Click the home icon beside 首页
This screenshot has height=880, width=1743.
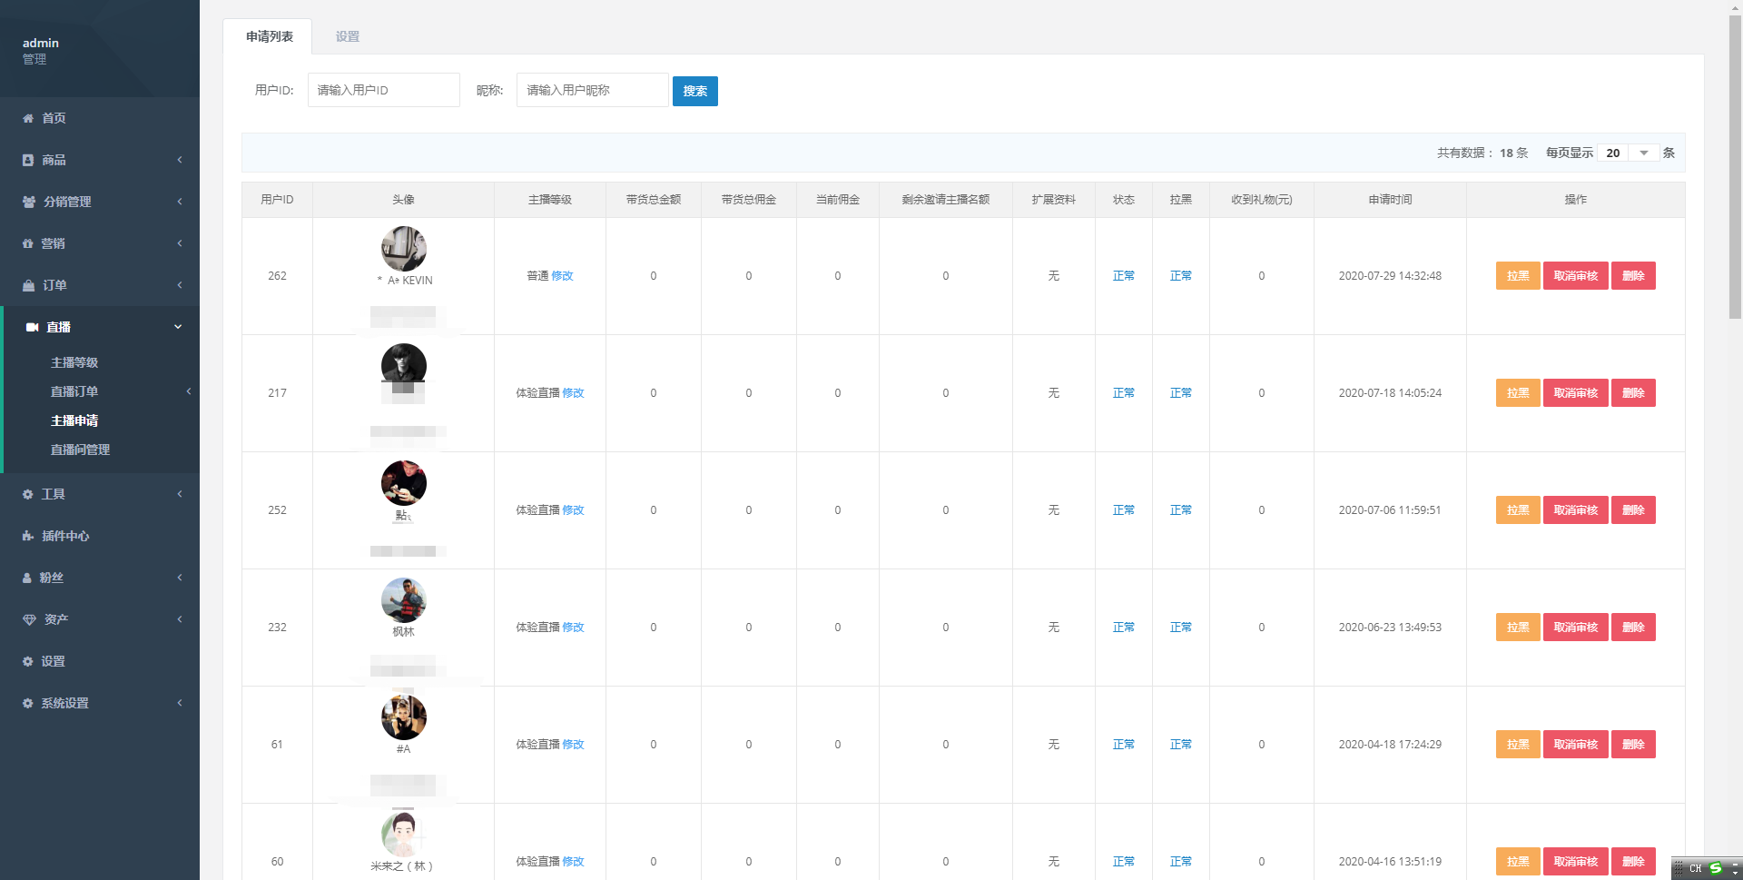point(28,118)
